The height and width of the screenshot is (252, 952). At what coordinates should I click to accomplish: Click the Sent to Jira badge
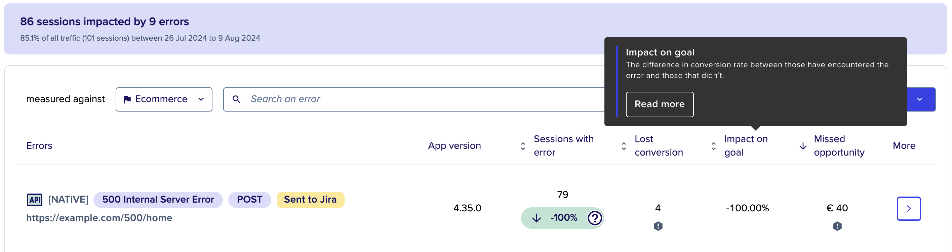pyautogui.click(x=310, y=199)
